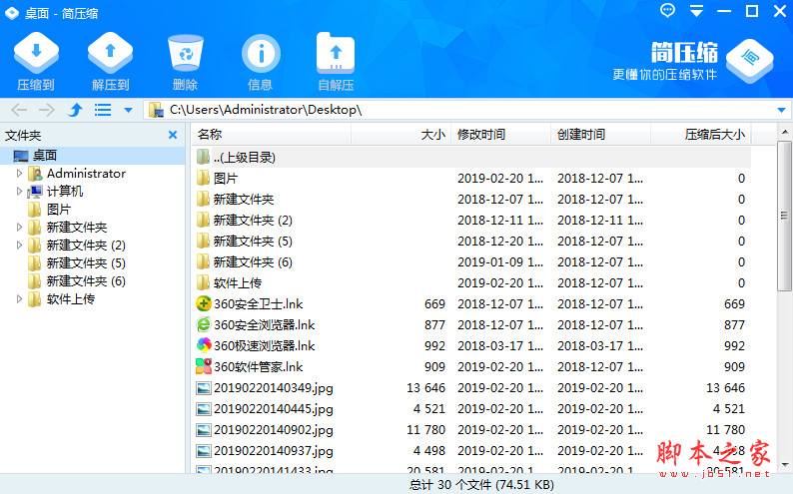Image resolution: width=793 pixels, height=494 pixels.
Task: Open the address path history dropdown
Action: coord(781,110)
